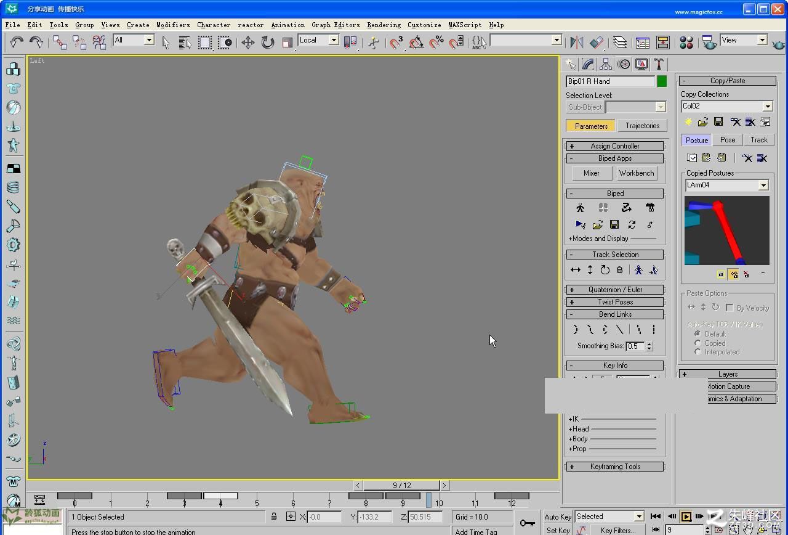The width and height of the screenshot is (788, 535).
Task: Select Body Horizontal in Track Selection
Action: click(x=575, y=269)
